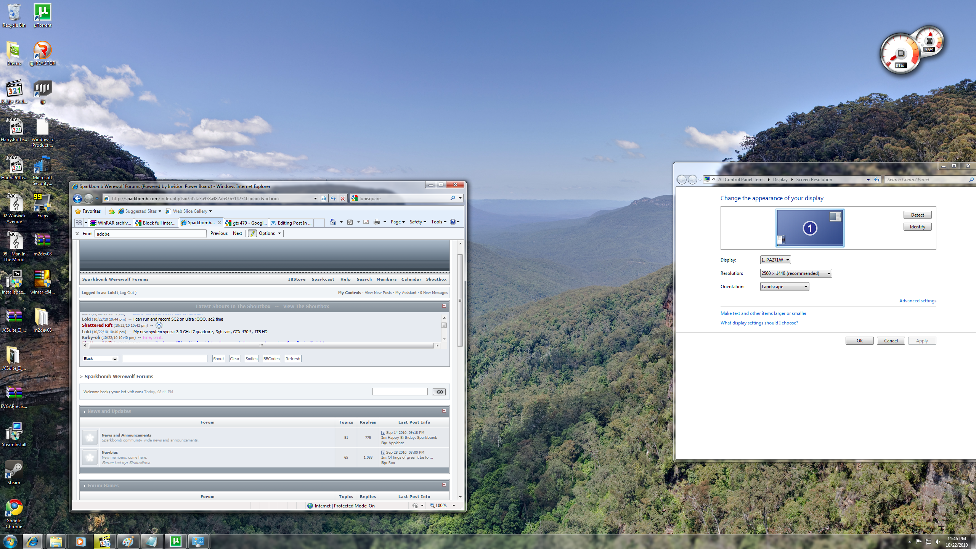Open the Safety menu in IE
Viewport: 976px width, 549px height.
[x=418, y=222]
